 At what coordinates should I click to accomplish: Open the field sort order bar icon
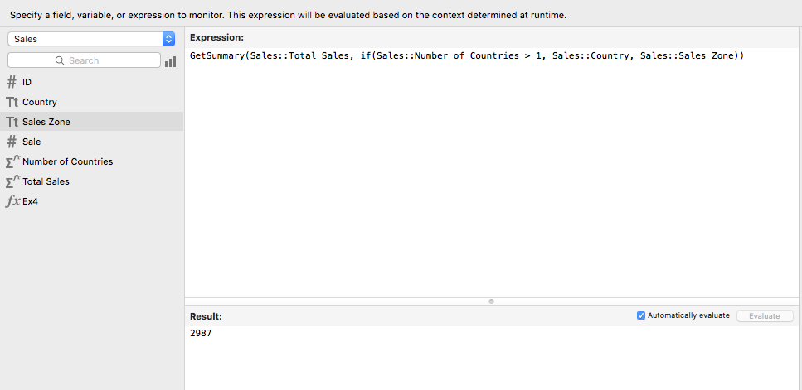point(171,61)
